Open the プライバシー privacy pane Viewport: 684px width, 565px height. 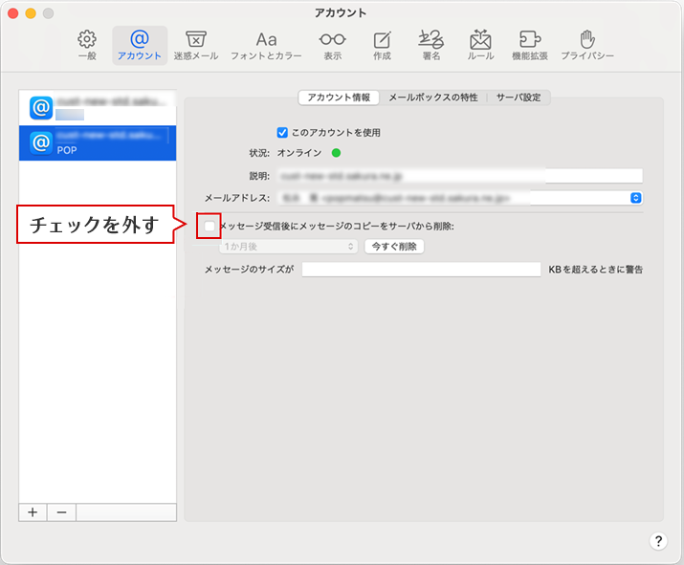tap(587, 44)
